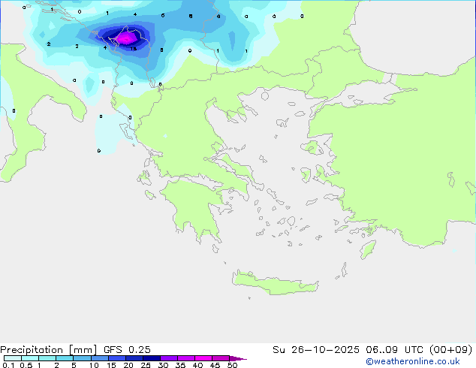The image size is (476, 368).
Task: Pick the 2–5 mm legend color box
Action: click(x=65, y=358)
